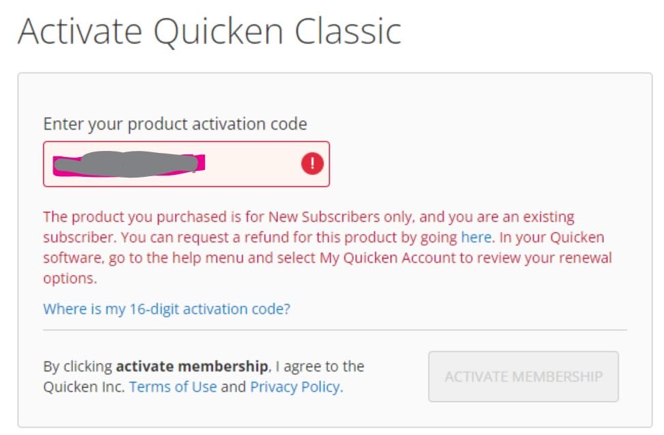Click the bold "activate membership" text
The height and width of the screenshot is (435, 664).
(x=191, y=366)
